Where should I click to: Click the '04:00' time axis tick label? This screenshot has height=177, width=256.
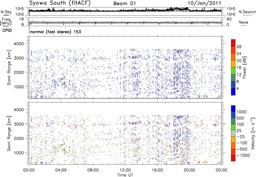pyautogui.click(x=61, y=170)
